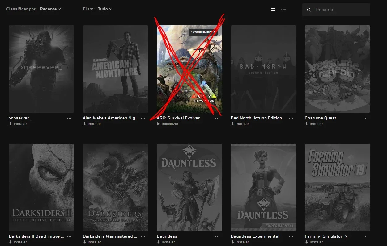This screenshot has height=246, width=387.
Task: Launch ARK with Inicializar
Action: [168, 124]
